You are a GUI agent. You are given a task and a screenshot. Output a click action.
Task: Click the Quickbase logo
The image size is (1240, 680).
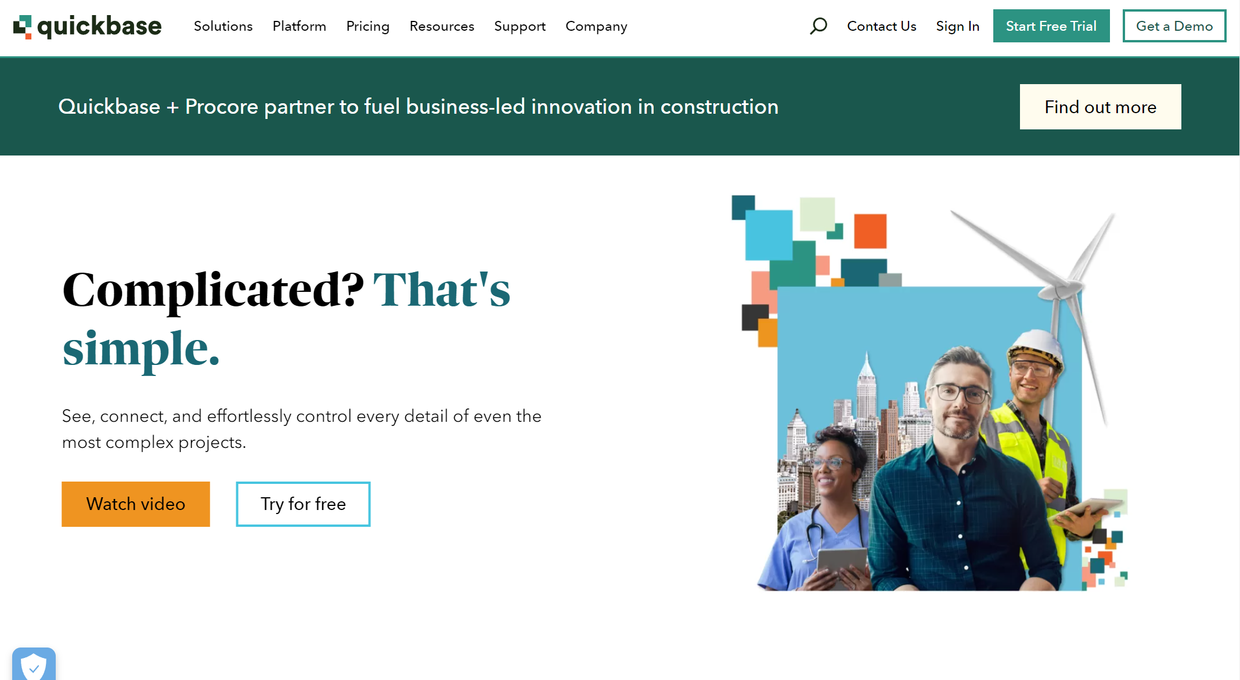87,27
